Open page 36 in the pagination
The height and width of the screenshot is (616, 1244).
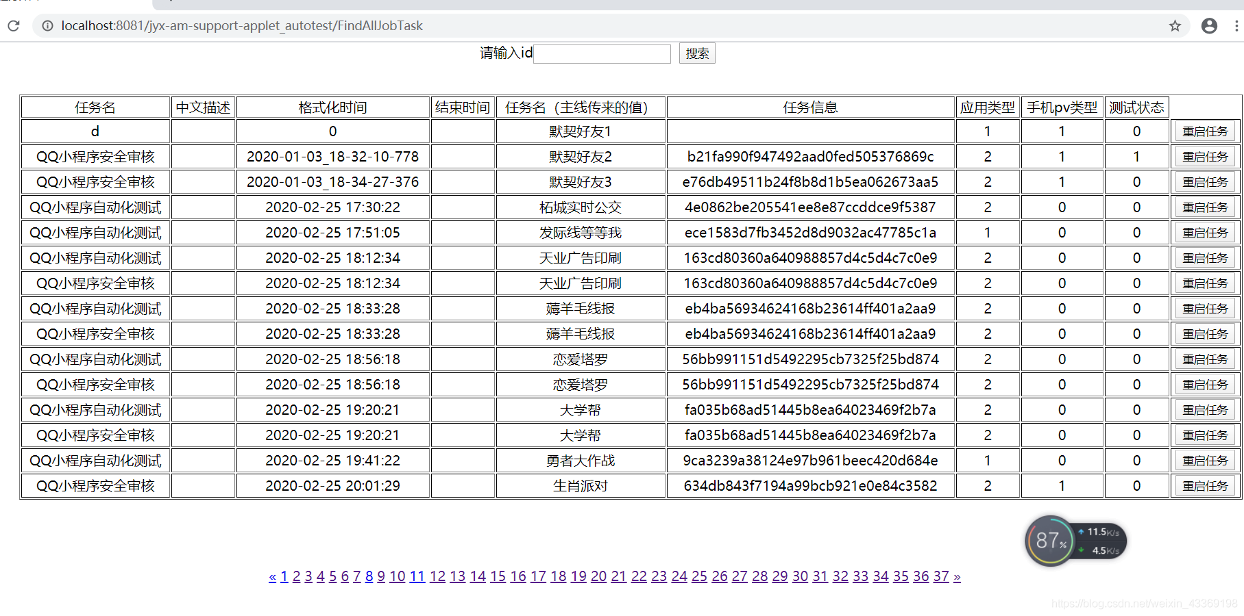[921, 576]
